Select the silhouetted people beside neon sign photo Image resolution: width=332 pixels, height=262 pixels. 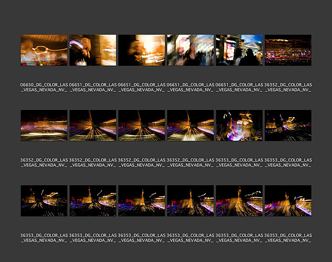pos(239,50)
